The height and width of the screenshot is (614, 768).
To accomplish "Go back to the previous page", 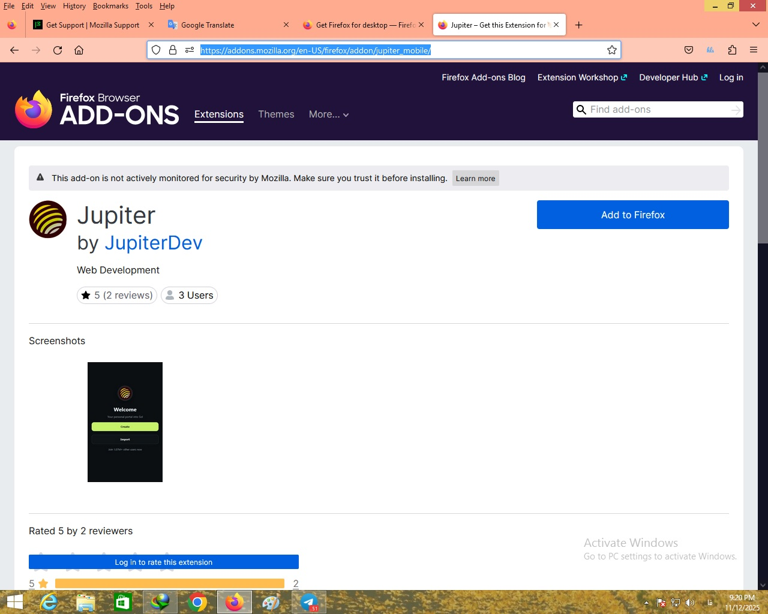I will (14, 50).
